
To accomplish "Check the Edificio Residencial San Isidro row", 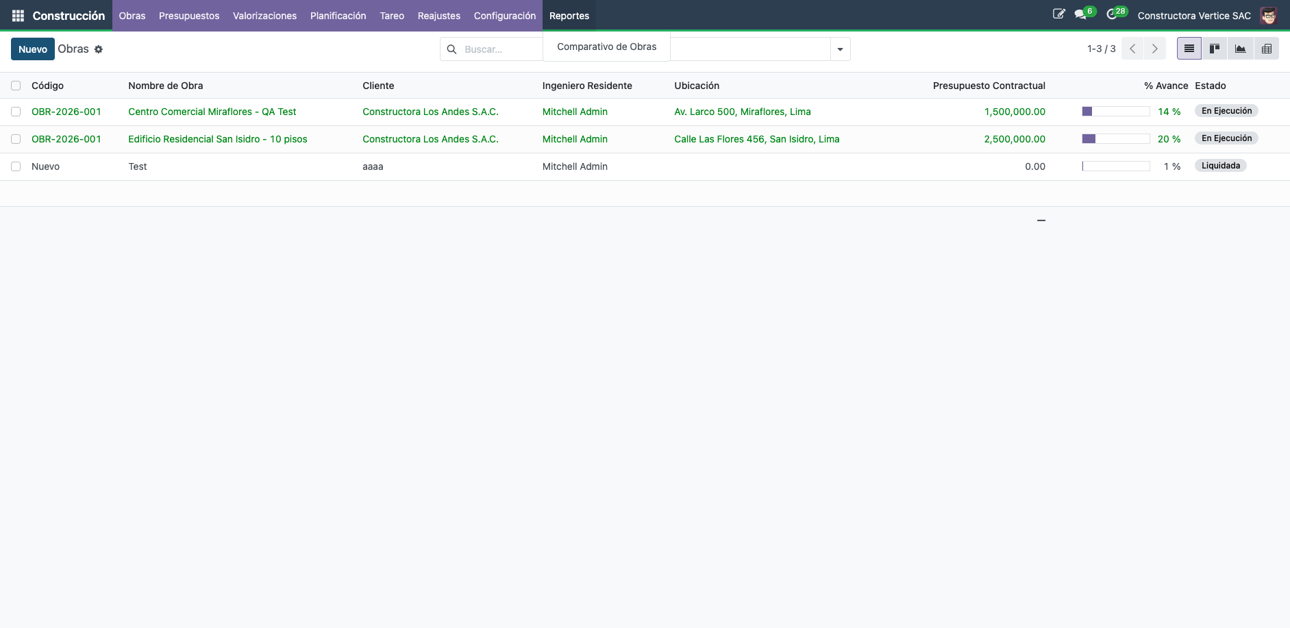I will pos(16,139).
